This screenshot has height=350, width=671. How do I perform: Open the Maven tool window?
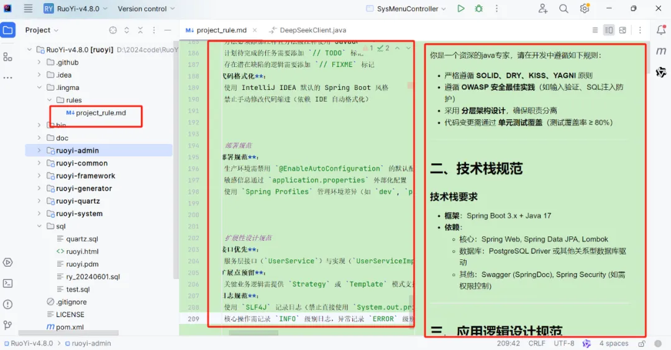coord(660,51)
